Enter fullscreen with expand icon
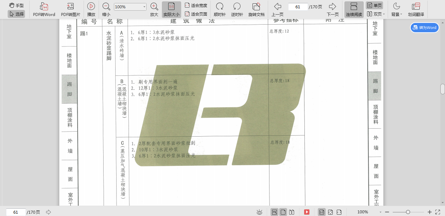445x216 pixels. [x=438, y=212]
